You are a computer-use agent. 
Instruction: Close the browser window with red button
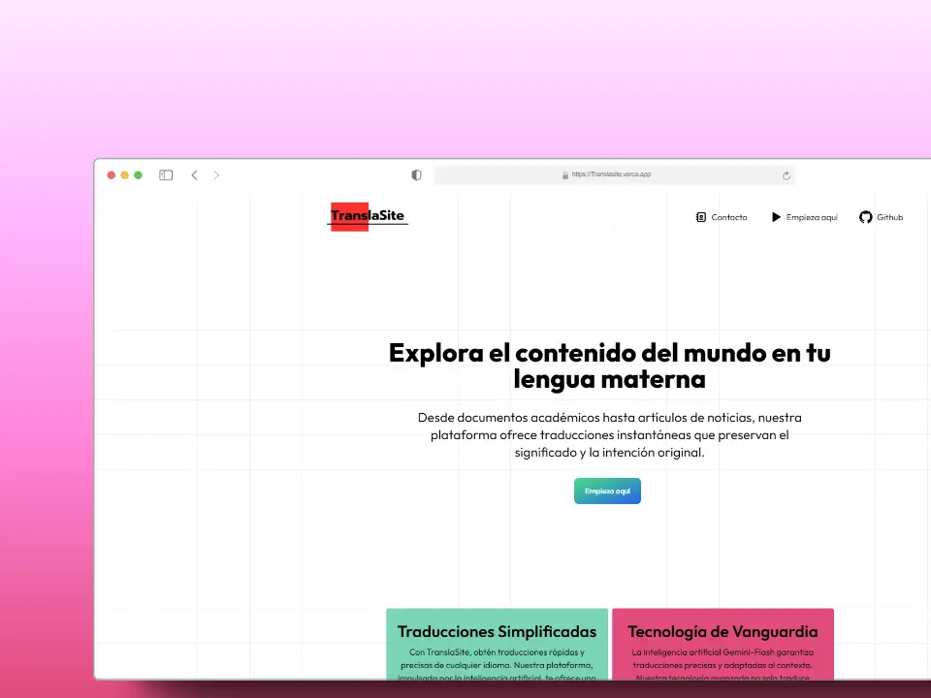pos(111,175)
